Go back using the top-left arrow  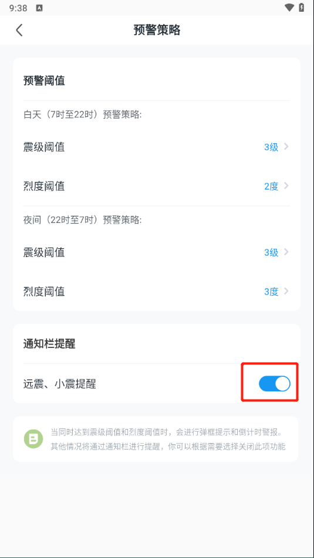click(19, 30)
